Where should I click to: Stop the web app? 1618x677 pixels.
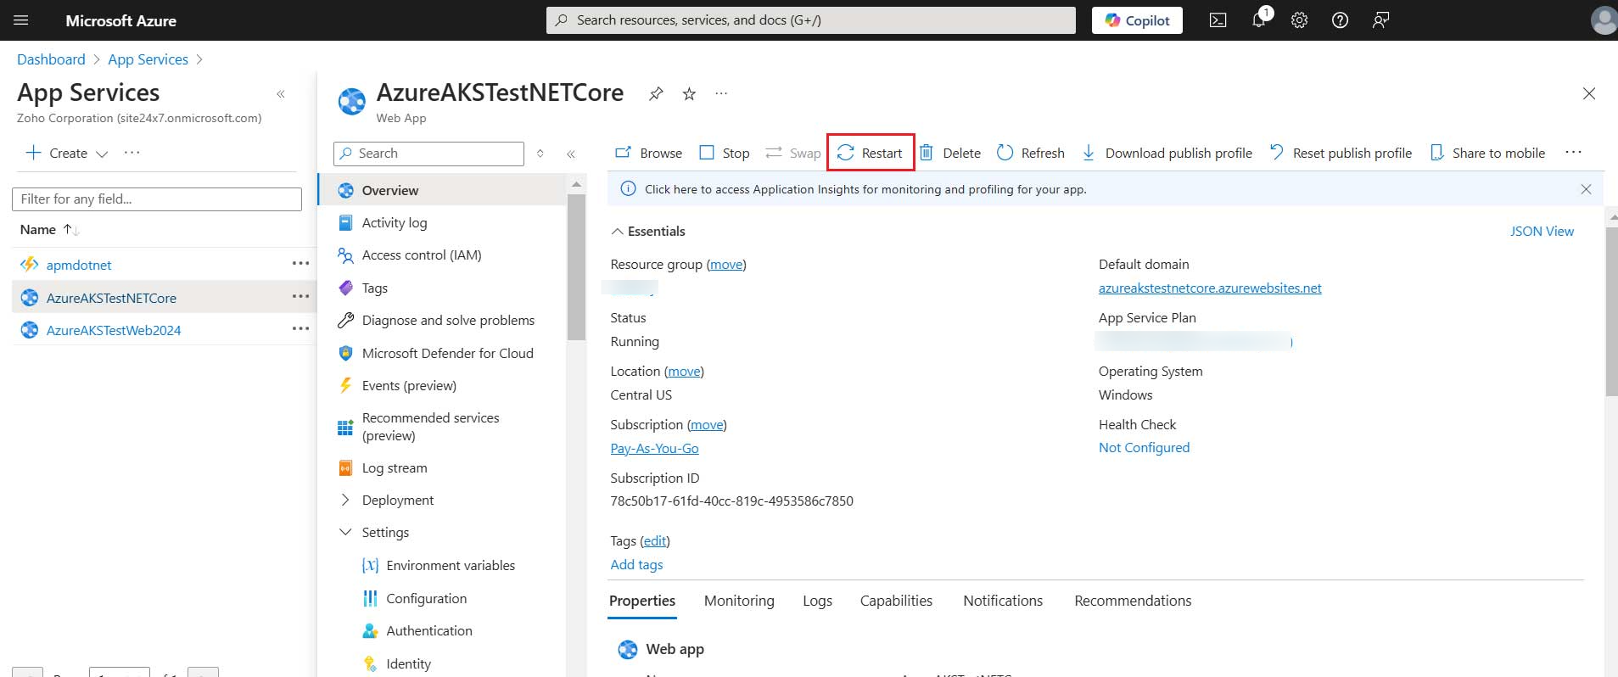[725, 153]
